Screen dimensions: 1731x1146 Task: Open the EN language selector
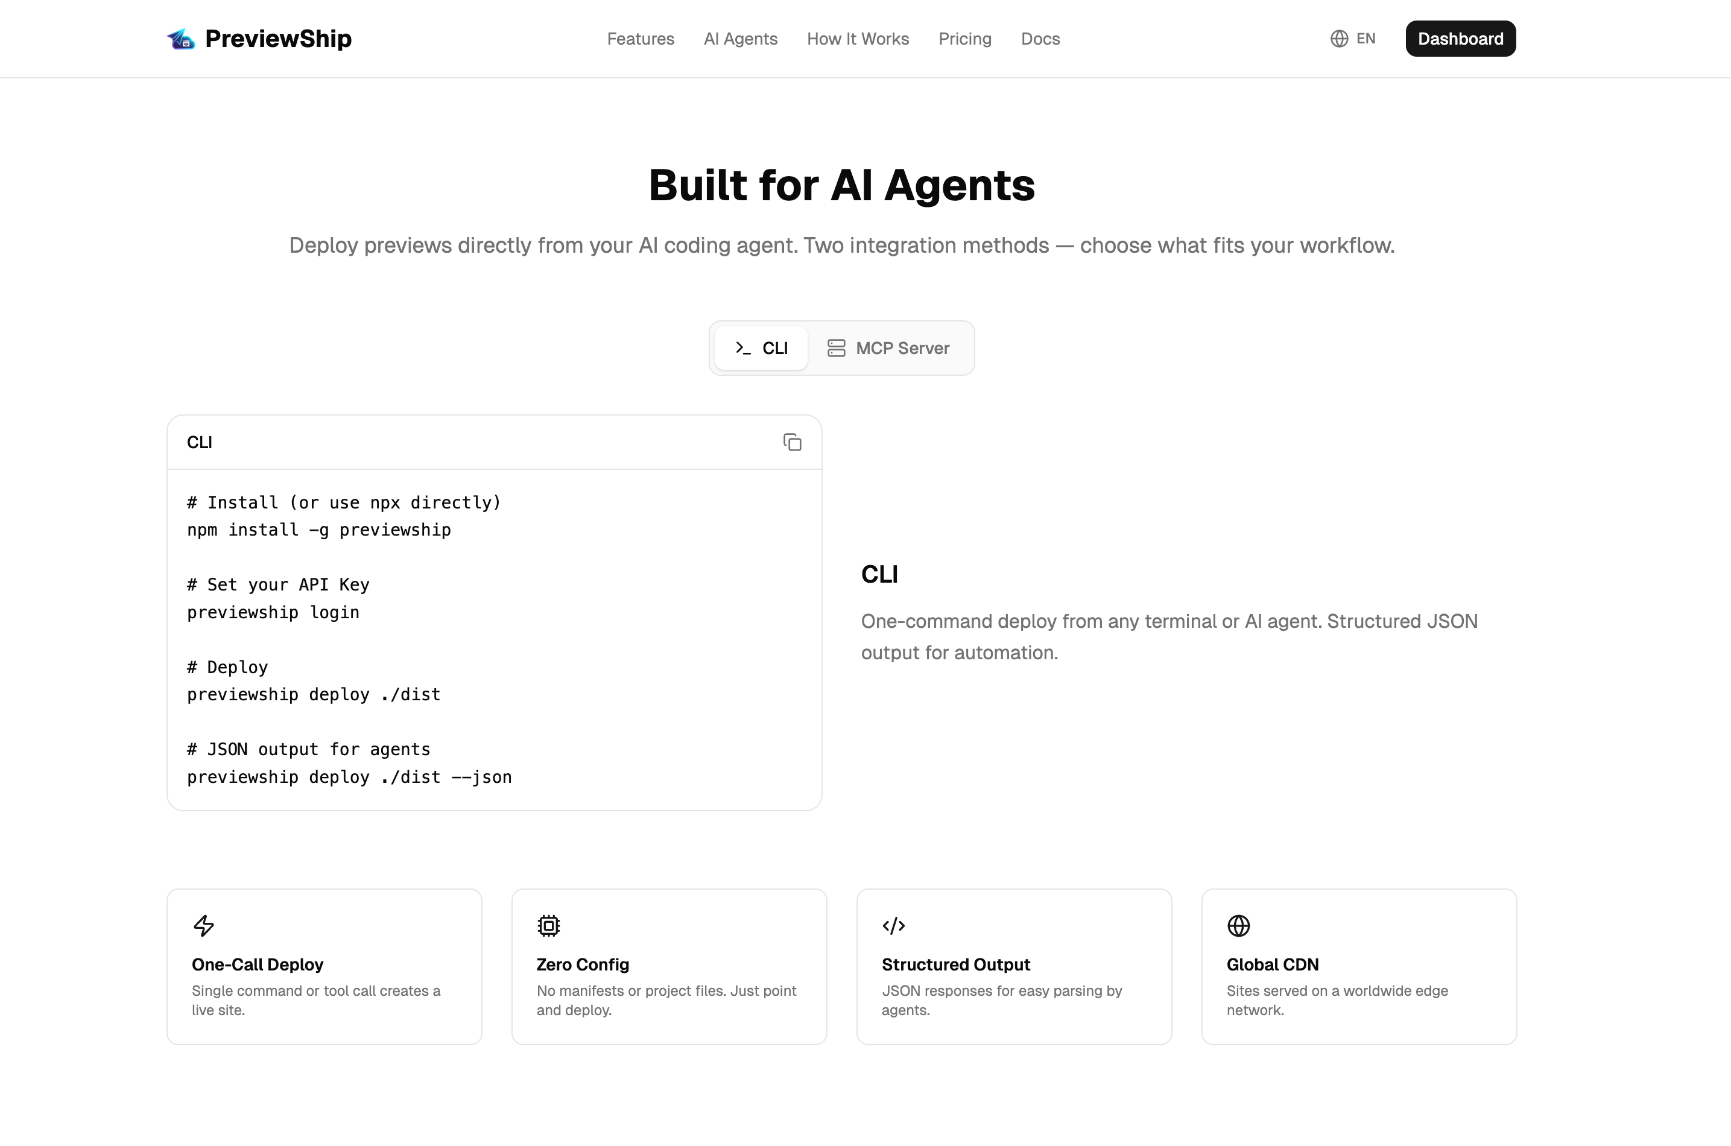1365,39
